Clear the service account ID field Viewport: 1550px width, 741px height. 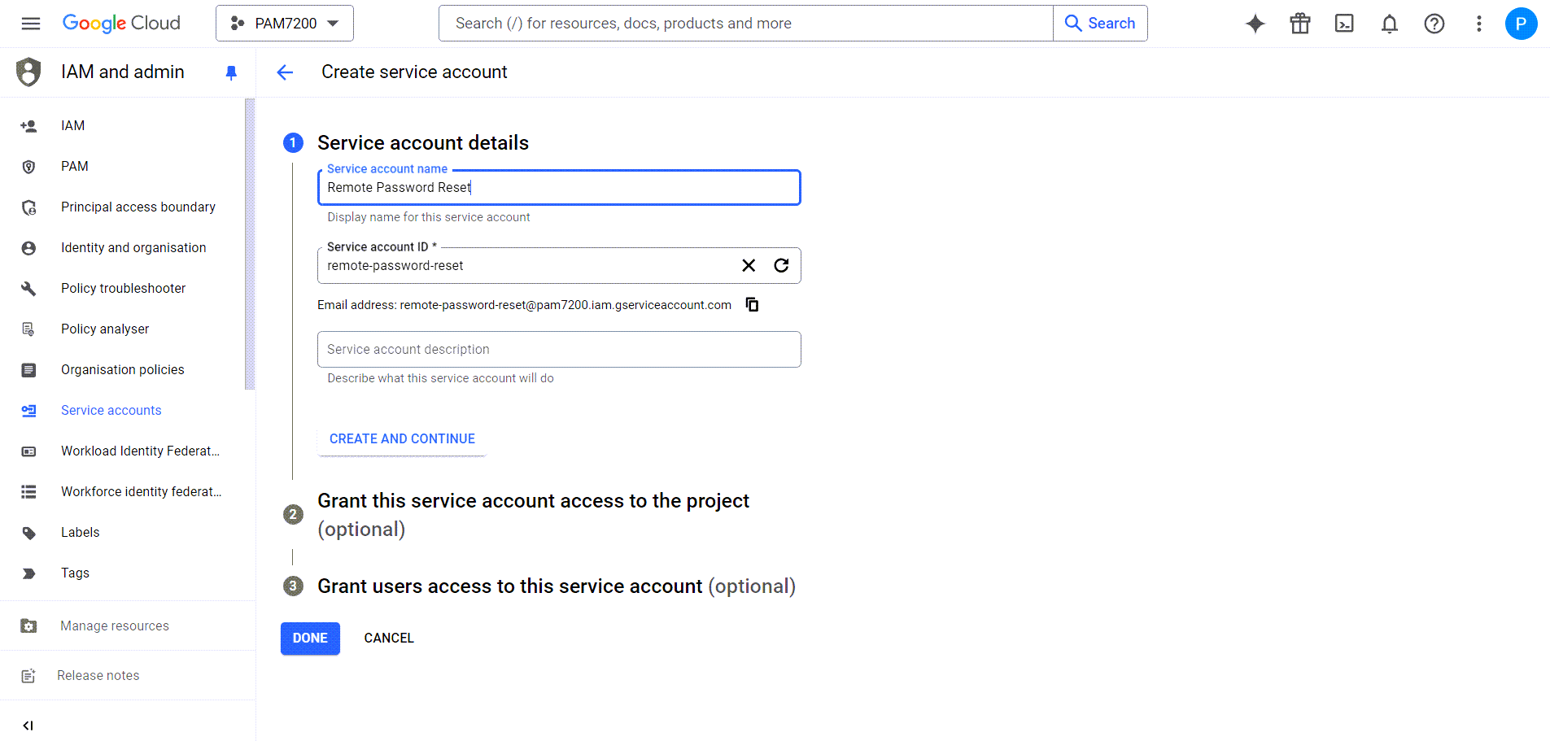(749, 265)
